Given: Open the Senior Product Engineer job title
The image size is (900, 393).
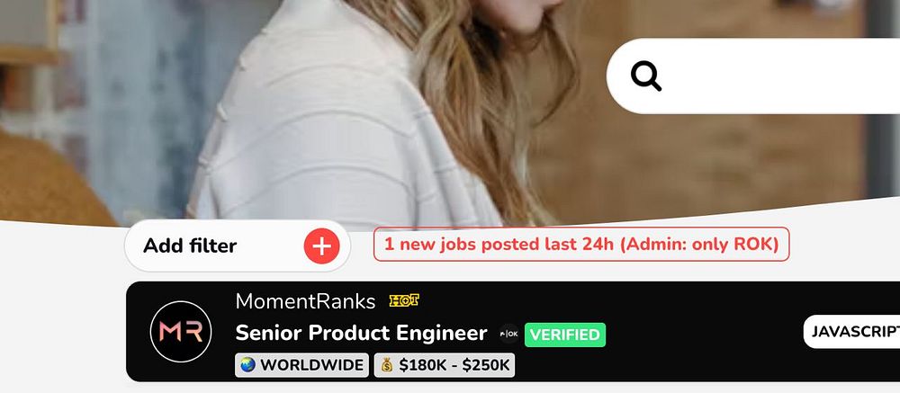Looking at the screenshot, I should click(361, 333).
